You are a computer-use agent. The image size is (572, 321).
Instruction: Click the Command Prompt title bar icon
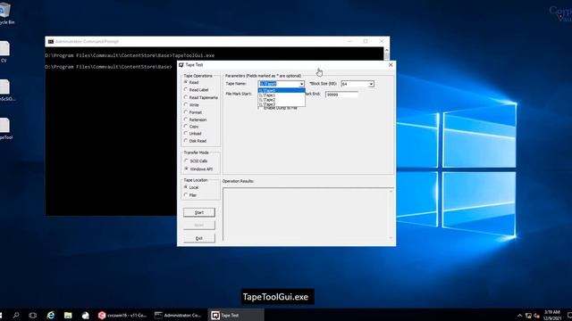pos(51,42)
